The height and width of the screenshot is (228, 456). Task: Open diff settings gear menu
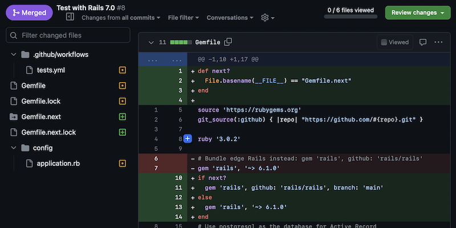point(268,18)
